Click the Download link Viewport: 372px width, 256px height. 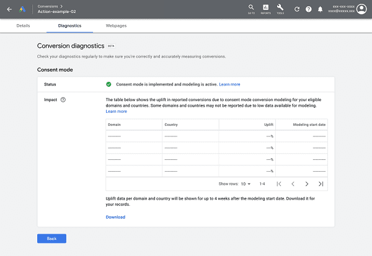[x=115, y=217]
